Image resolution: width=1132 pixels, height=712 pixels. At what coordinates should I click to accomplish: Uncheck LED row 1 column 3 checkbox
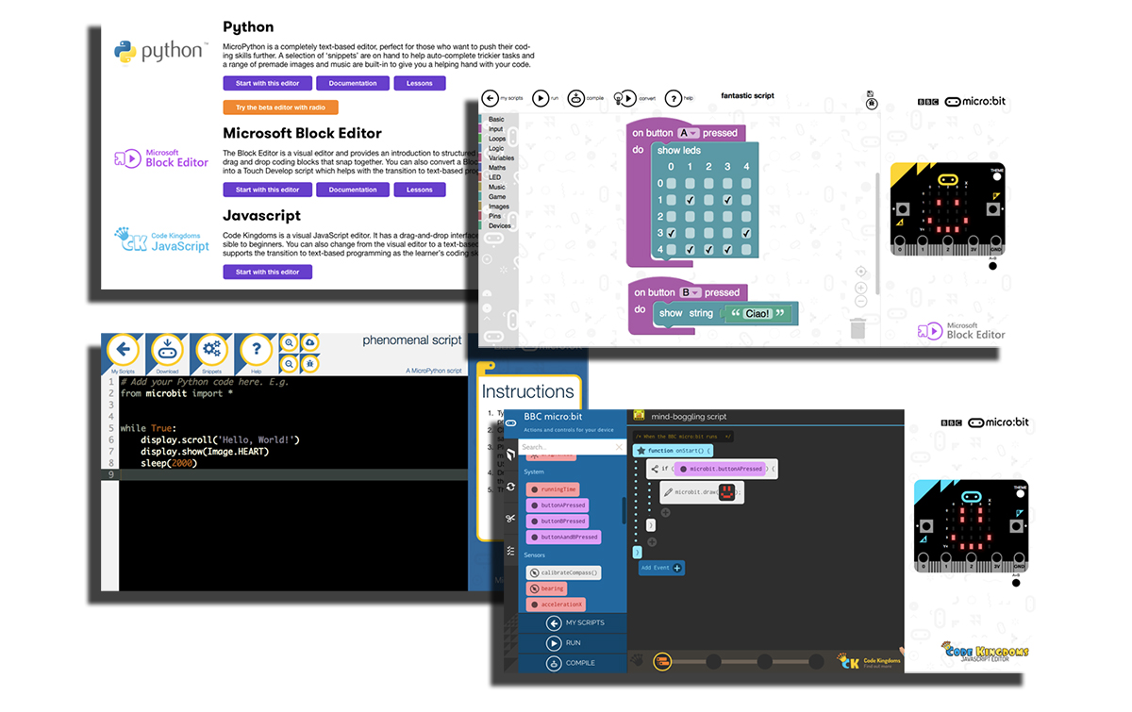(x=727, y=200)
